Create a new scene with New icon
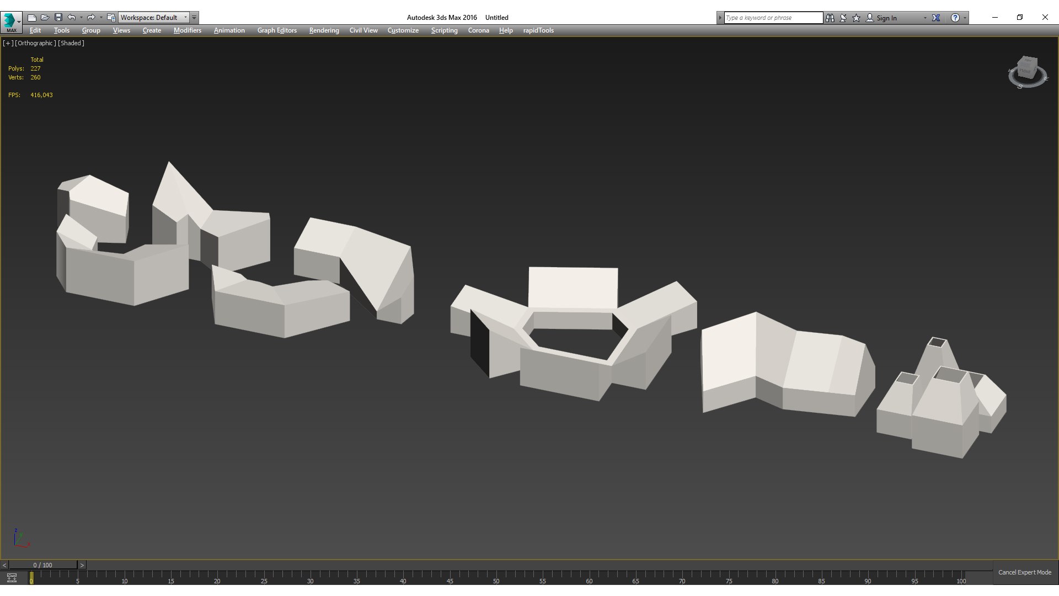Viewport: 1059px width, 596px height. 32,18
